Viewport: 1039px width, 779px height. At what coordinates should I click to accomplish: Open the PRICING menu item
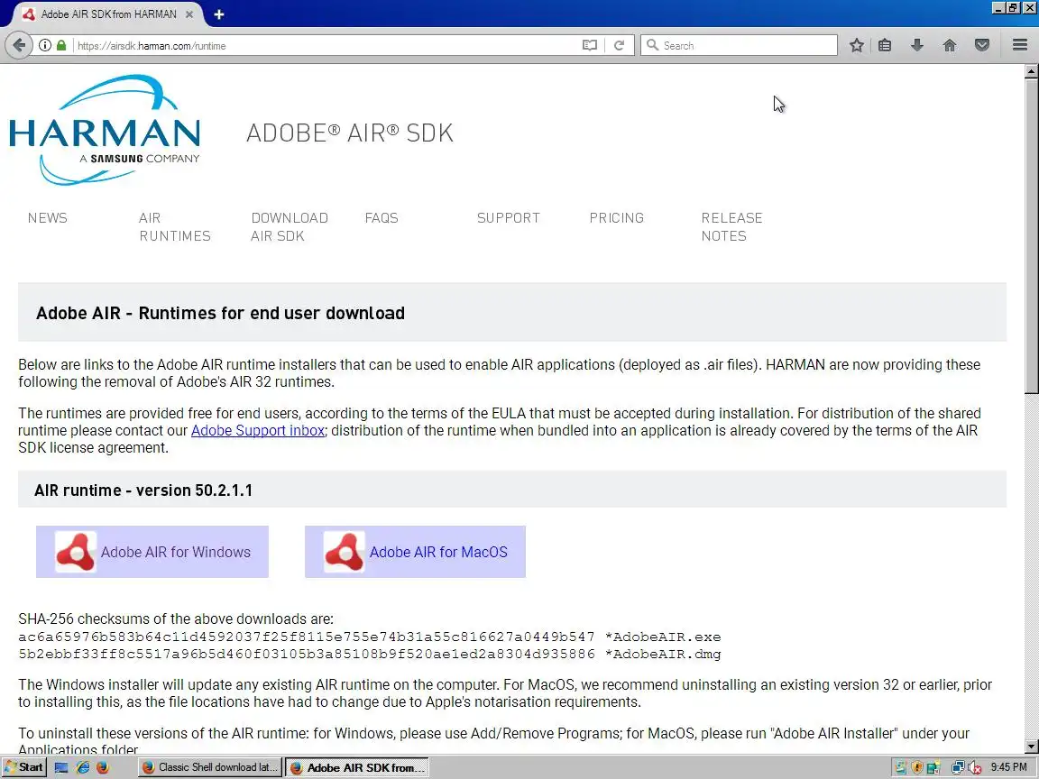[617, 218]
